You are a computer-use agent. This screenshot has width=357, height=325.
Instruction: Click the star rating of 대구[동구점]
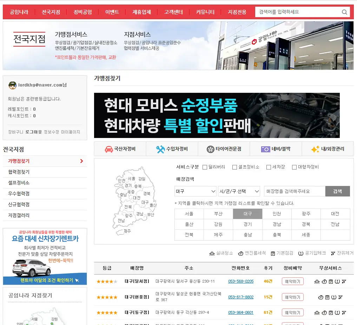coord(107,313)
